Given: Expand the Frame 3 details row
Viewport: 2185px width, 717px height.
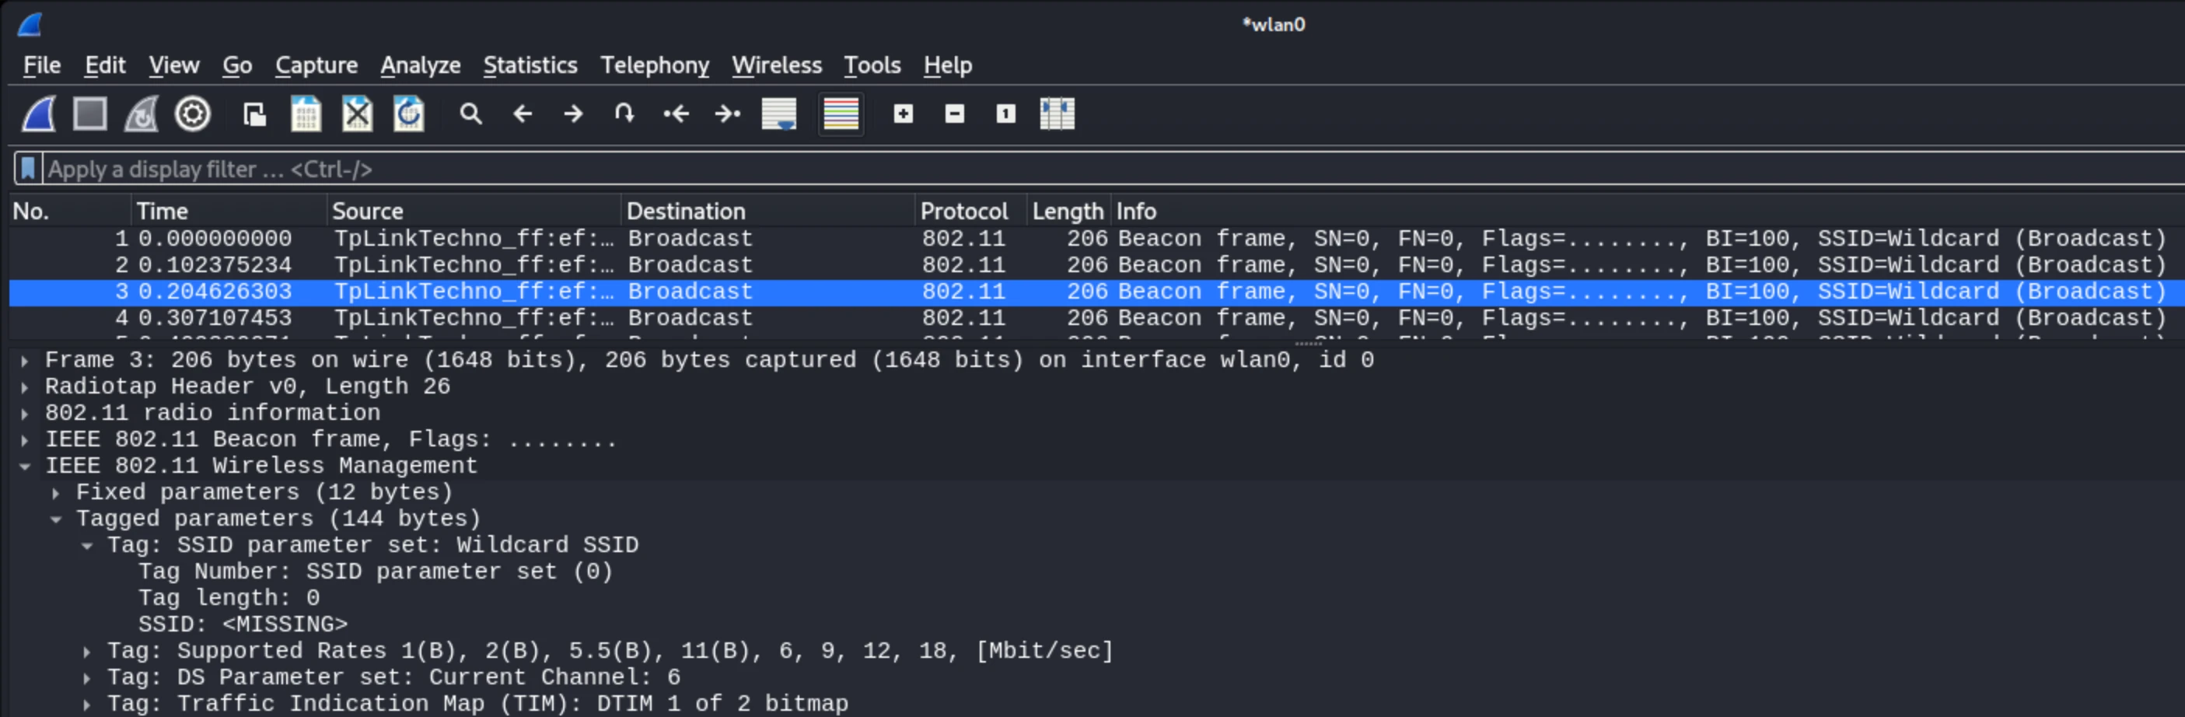Looking at the screenshot, I should pos(25,362).
